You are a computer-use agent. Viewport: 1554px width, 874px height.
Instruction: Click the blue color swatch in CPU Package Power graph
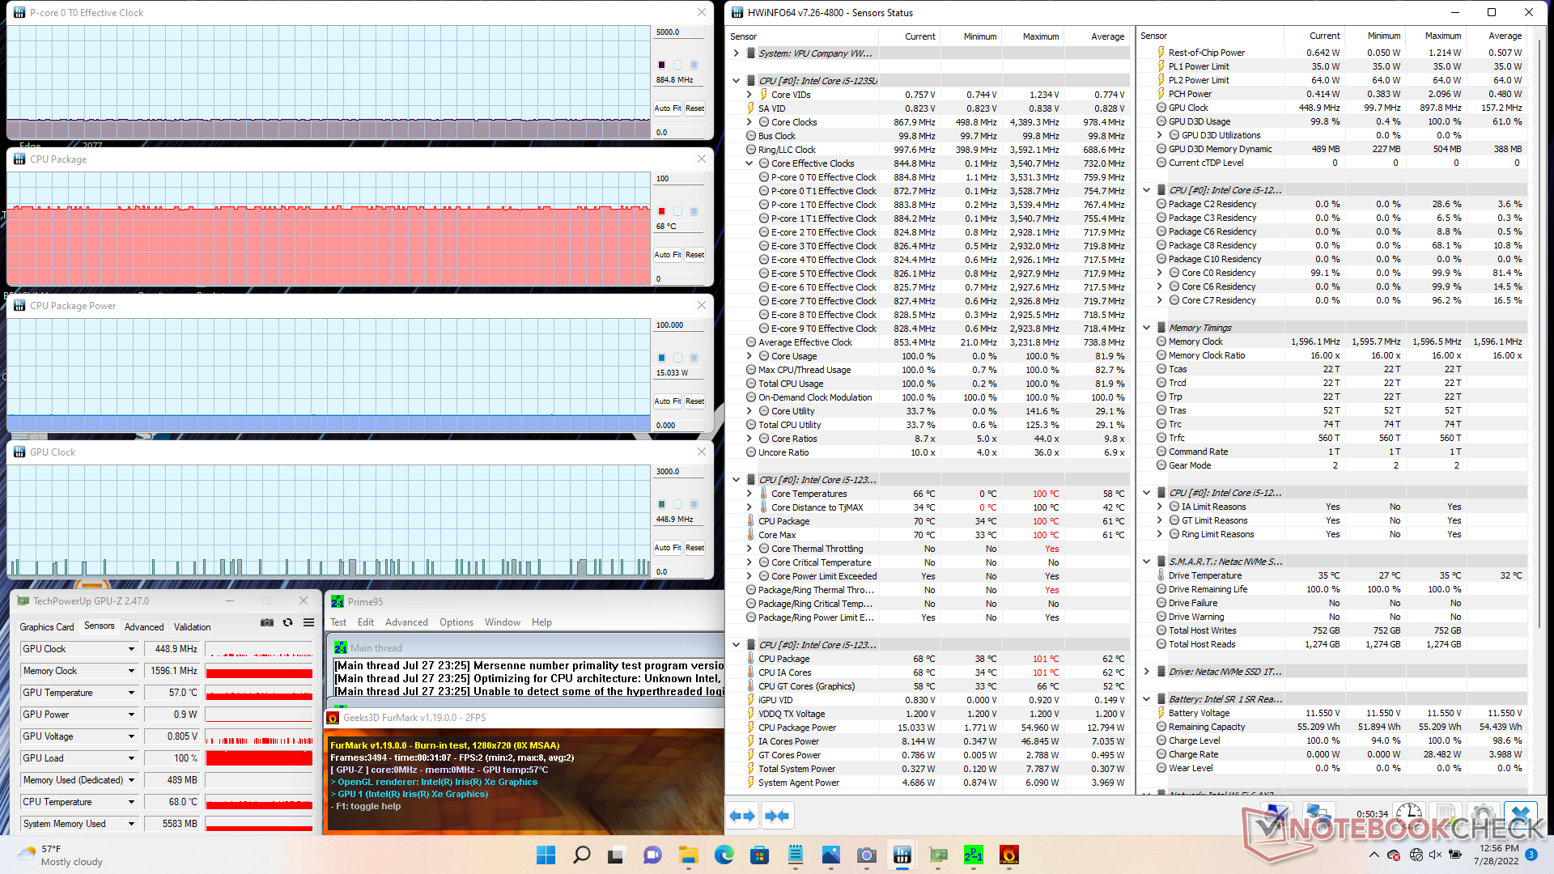pos(661,358)
